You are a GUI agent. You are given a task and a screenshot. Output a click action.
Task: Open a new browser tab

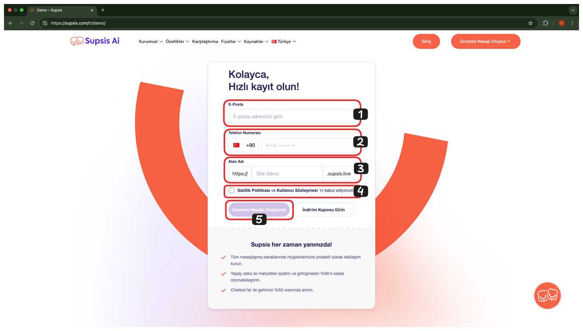pos(103,10)
